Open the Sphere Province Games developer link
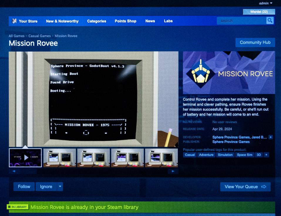The height and width of the screenshot is (216, 281). [231, 137]
